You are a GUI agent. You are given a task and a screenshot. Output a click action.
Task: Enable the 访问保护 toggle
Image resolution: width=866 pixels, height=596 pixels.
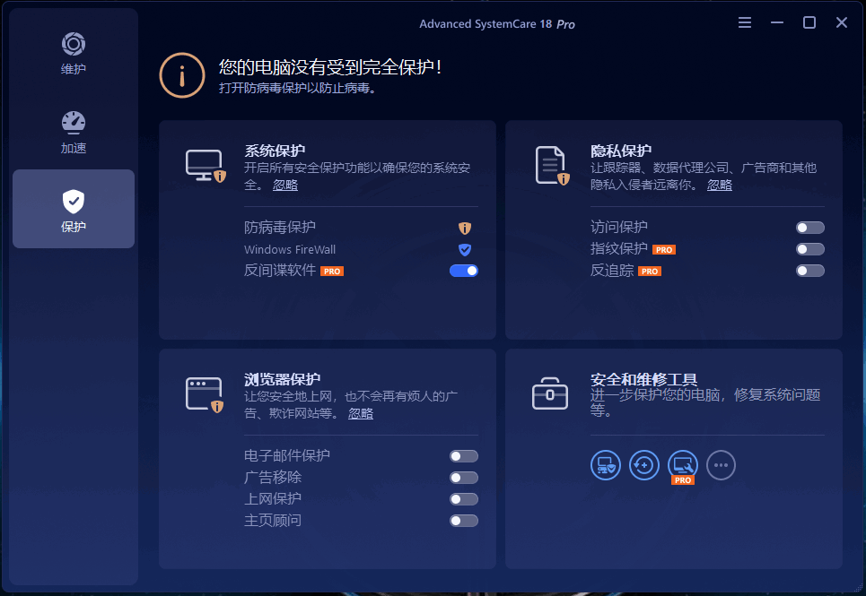click(x=810, y=228)
